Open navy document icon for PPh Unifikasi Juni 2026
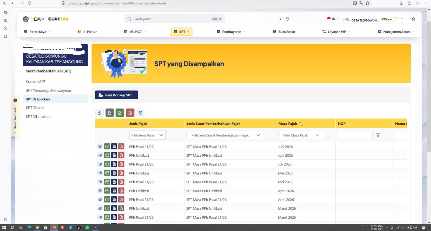Image resolution: width=431 pixels, height=231 pixels. pos(114,155)
